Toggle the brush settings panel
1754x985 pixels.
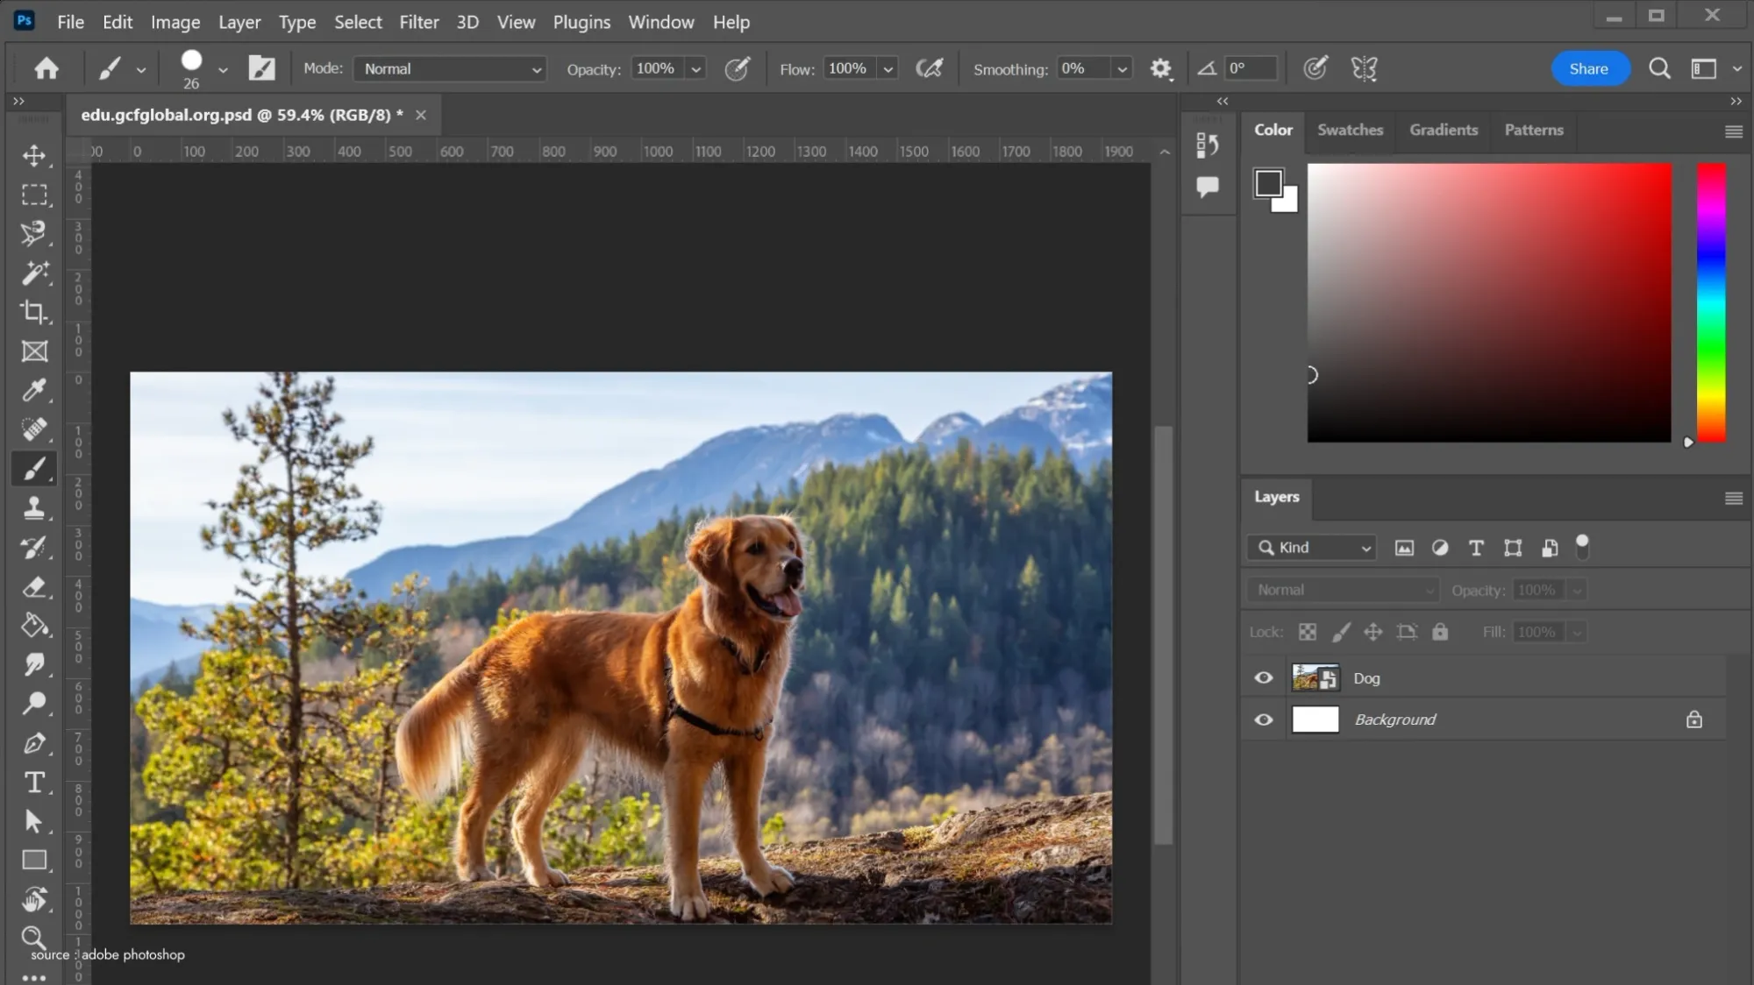pyautogui.click(x=261, y=68)
